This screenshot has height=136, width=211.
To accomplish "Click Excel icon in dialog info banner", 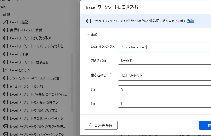I will 88,21.
